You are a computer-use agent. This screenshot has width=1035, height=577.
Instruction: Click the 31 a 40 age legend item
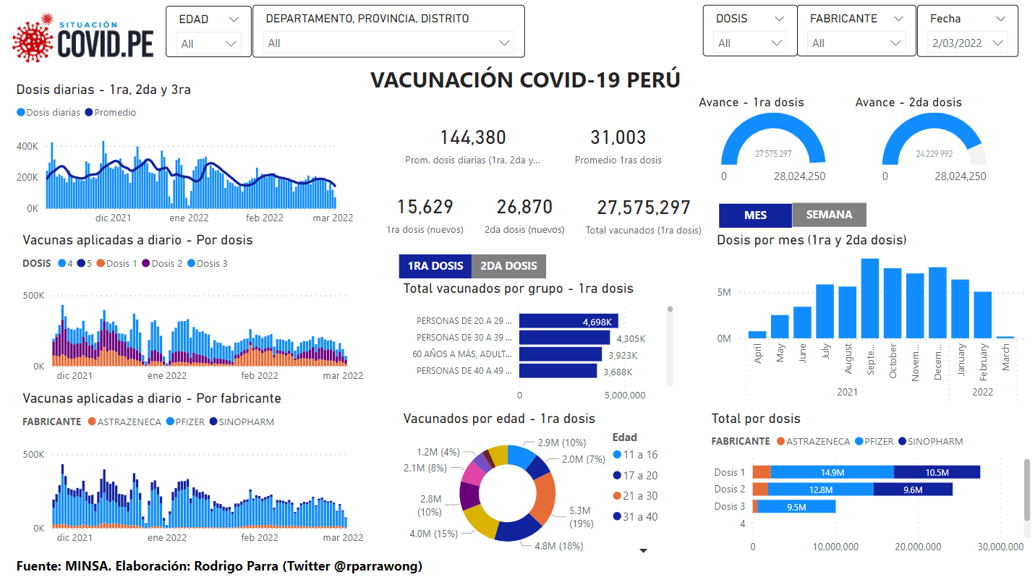coord(635,517)
